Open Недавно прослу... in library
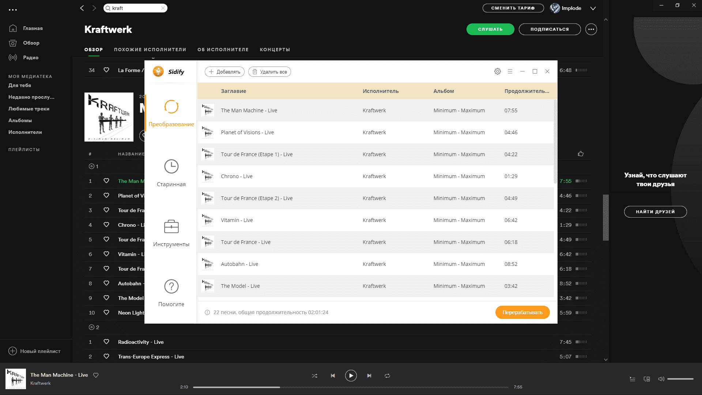Screen dimensions: 702x395 pos(31,97)
